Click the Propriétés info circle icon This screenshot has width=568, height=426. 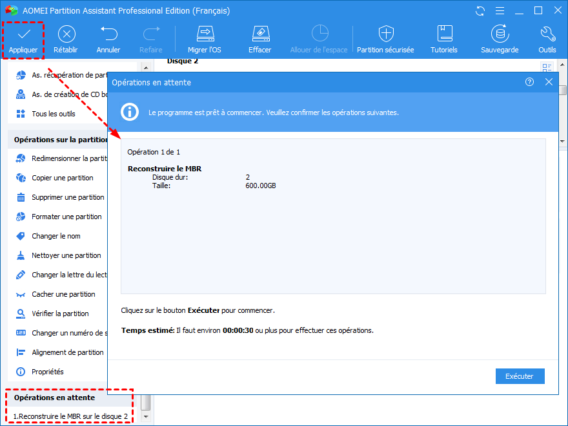tap(21, 372)
